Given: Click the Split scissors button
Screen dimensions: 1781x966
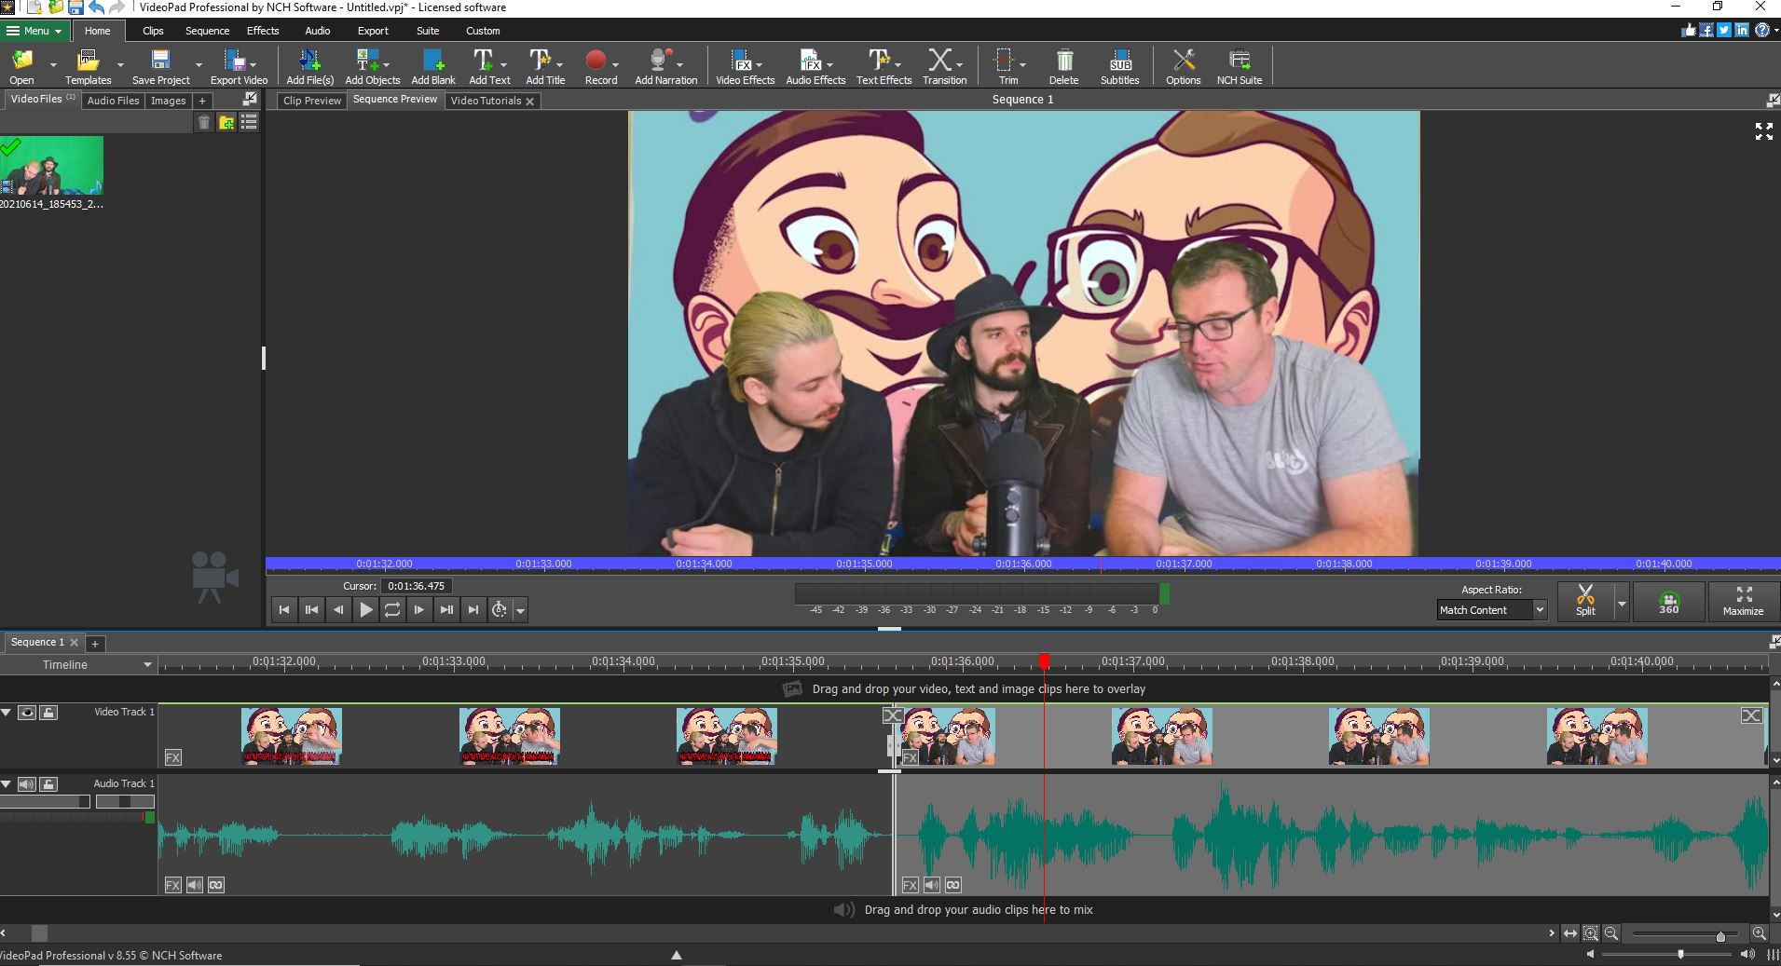Looking at the screenshot, I should [1585, 601].
